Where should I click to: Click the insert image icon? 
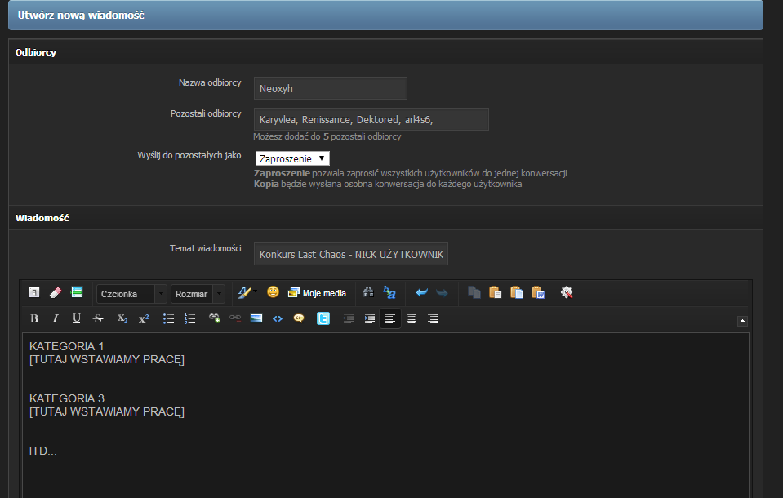click(256, 318)
